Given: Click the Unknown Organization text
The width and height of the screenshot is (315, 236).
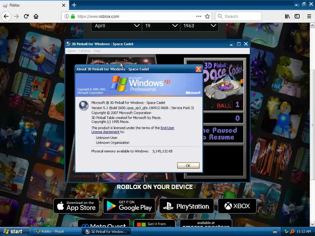Looking at the screenshot, I should click(x=113, y=143).
